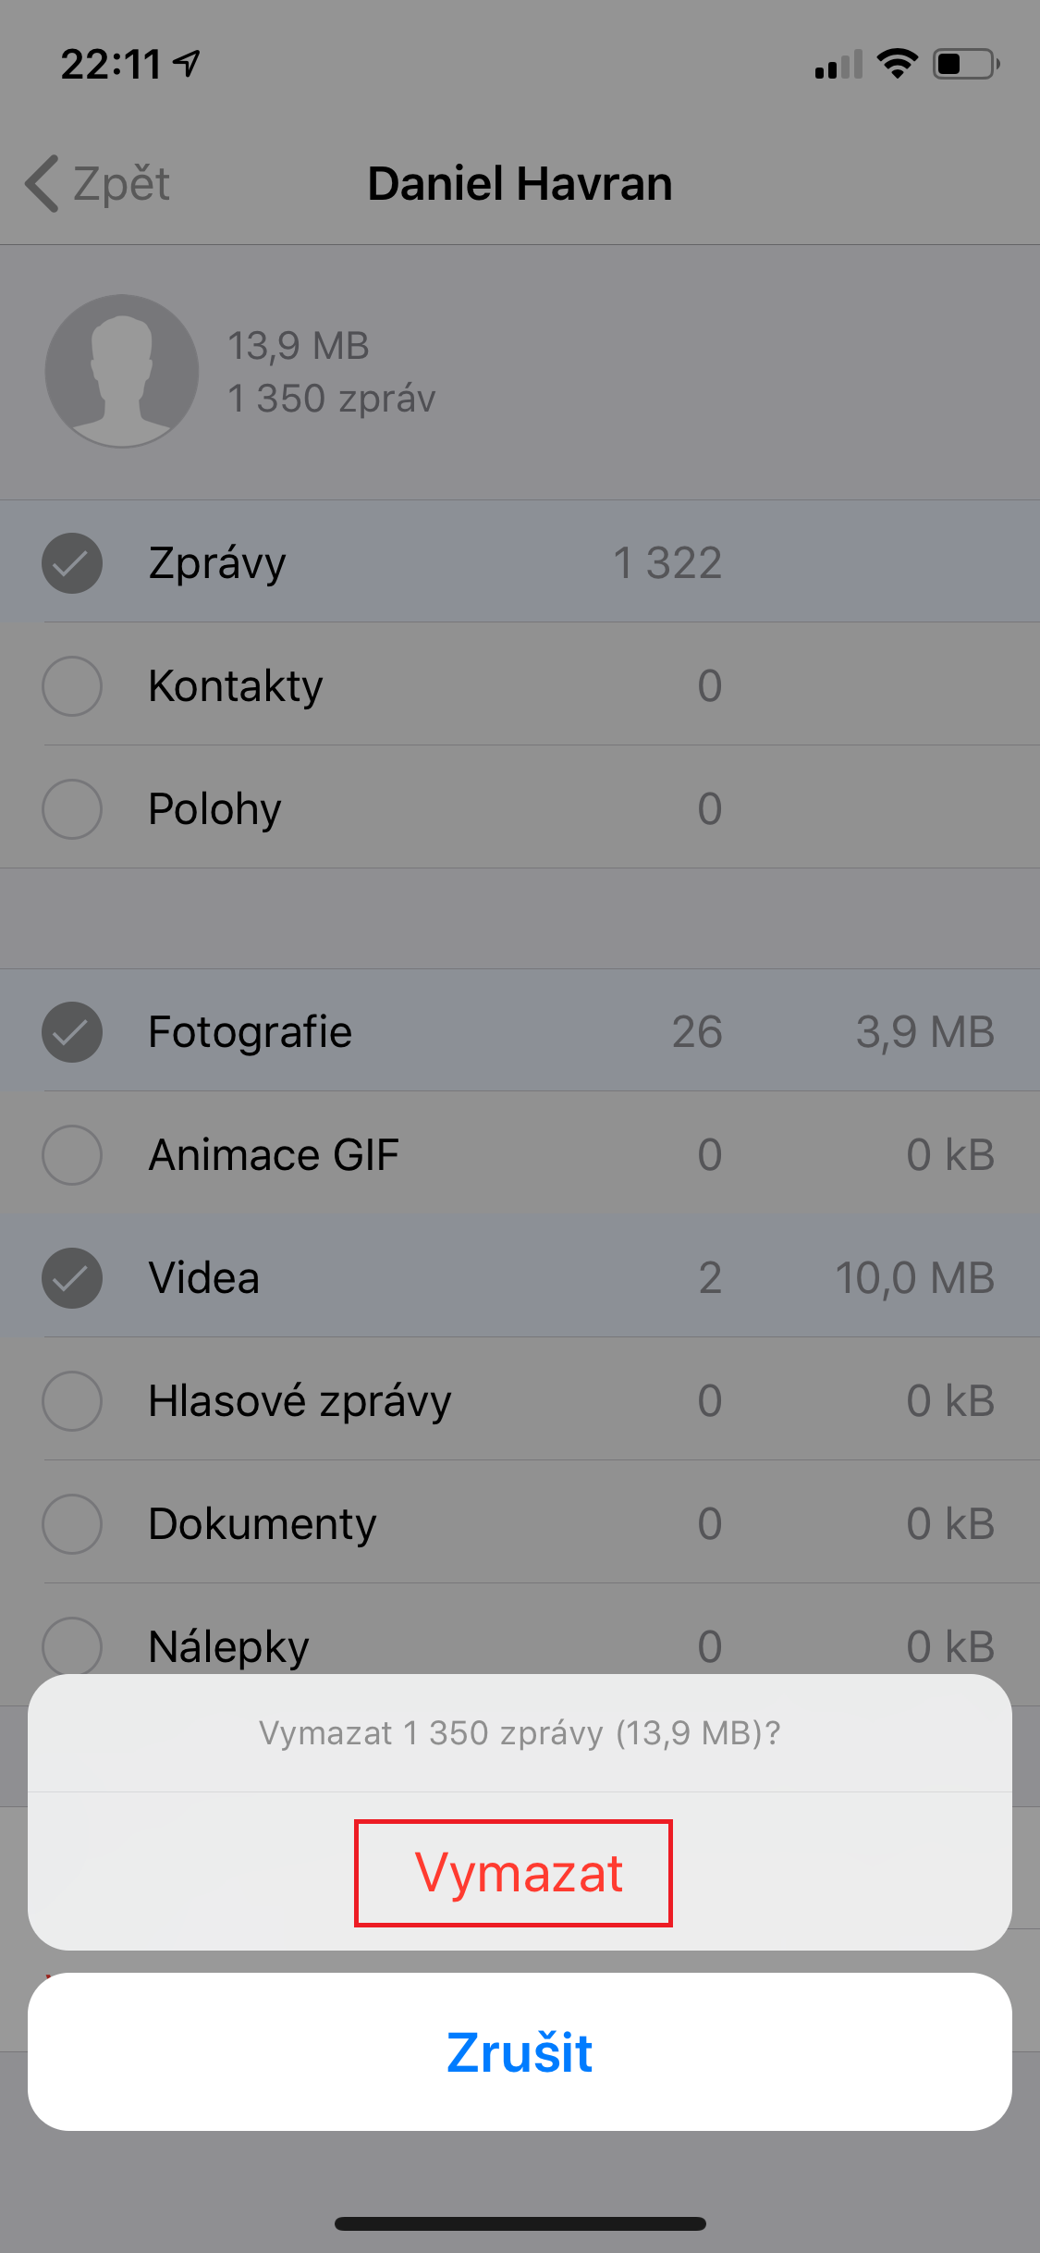Enable the Polohy checkbox
Viewport: 1040px width, 2253px height.
click(x=72, y=809)
